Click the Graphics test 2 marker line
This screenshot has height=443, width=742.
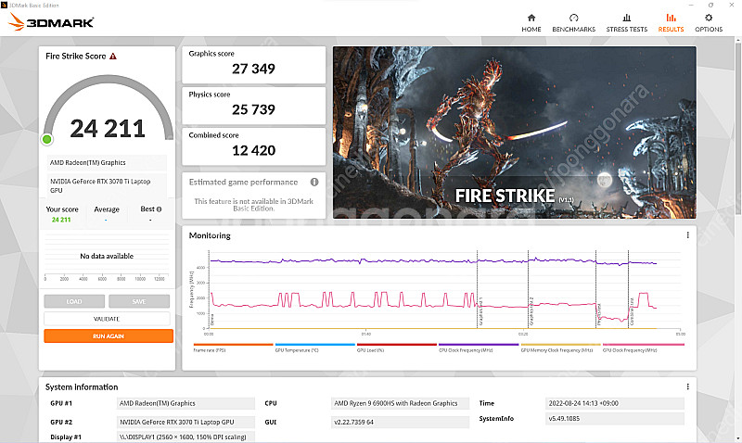[x=528, y=289]
